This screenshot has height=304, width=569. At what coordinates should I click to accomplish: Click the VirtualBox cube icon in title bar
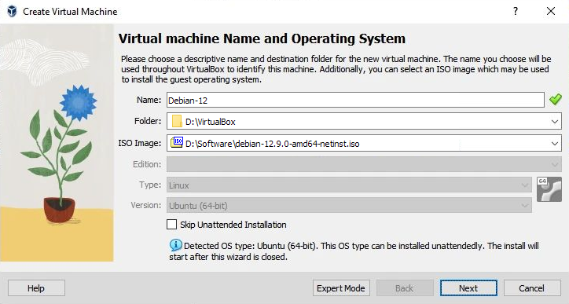(12, 11)
